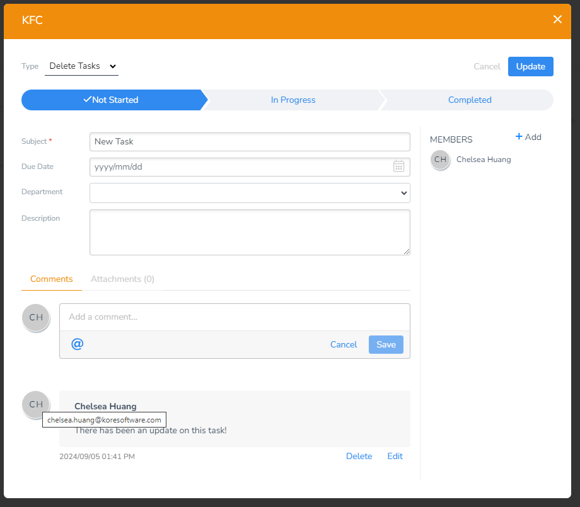
Task: Set status to Completed
Action: coord(470,100)
